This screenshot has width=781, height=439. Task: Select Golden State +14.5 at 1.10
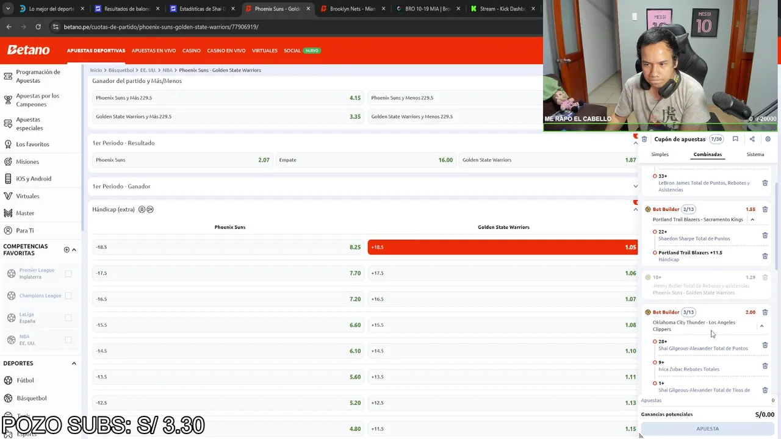(503, 351)
